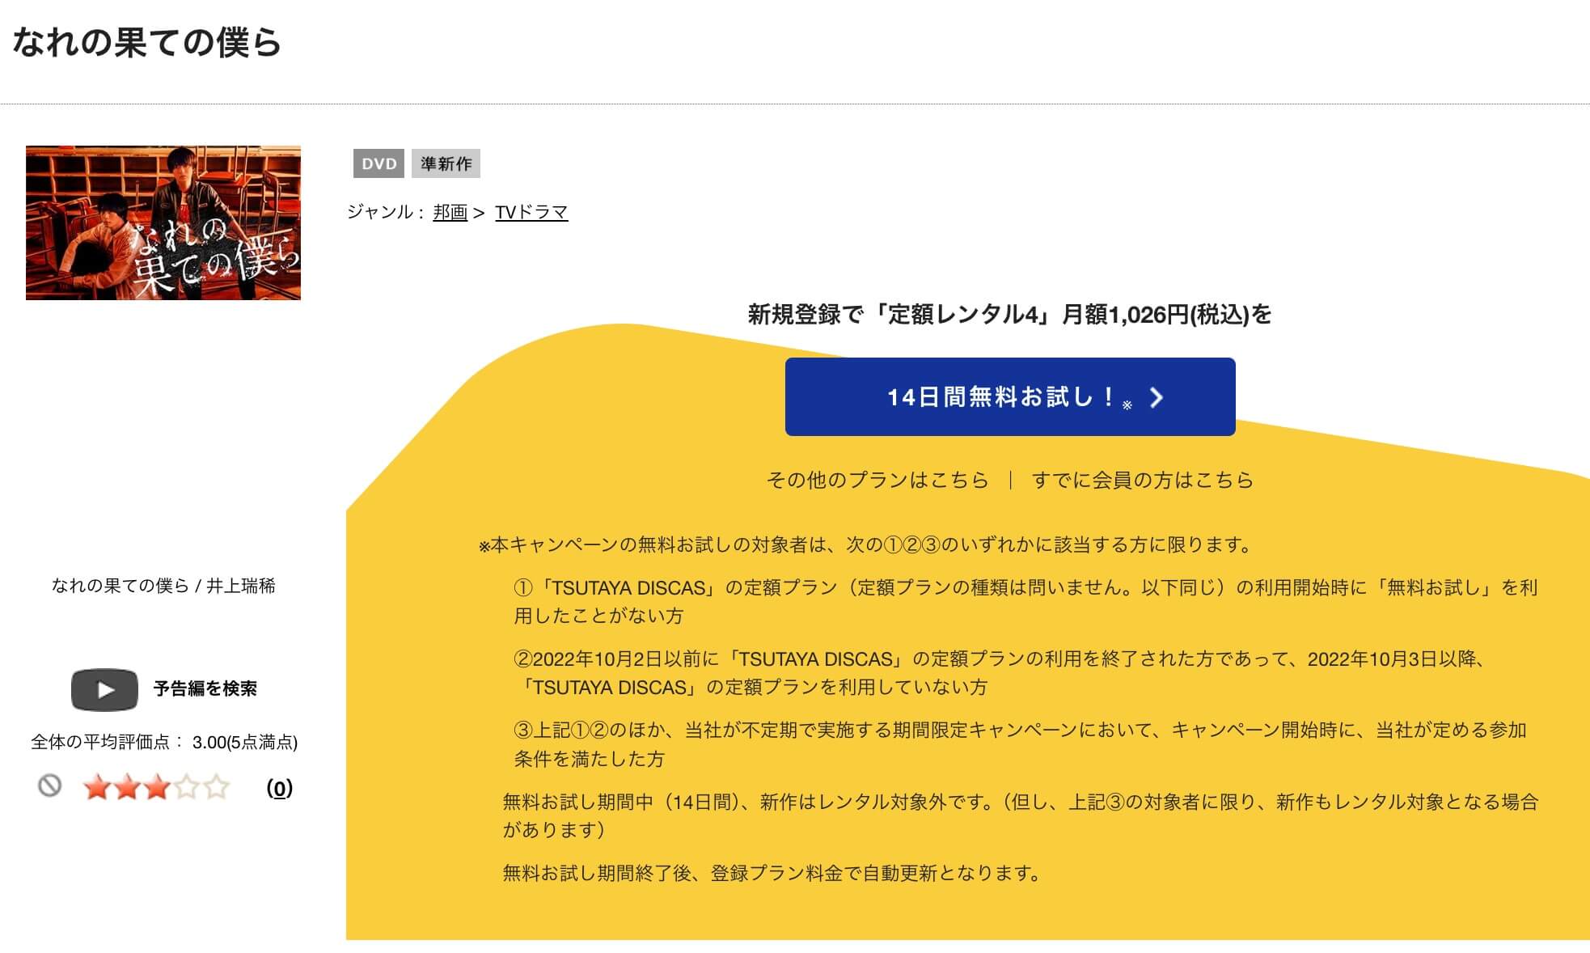Expand その他のプランはこちら to see other plans

[876, 480]
